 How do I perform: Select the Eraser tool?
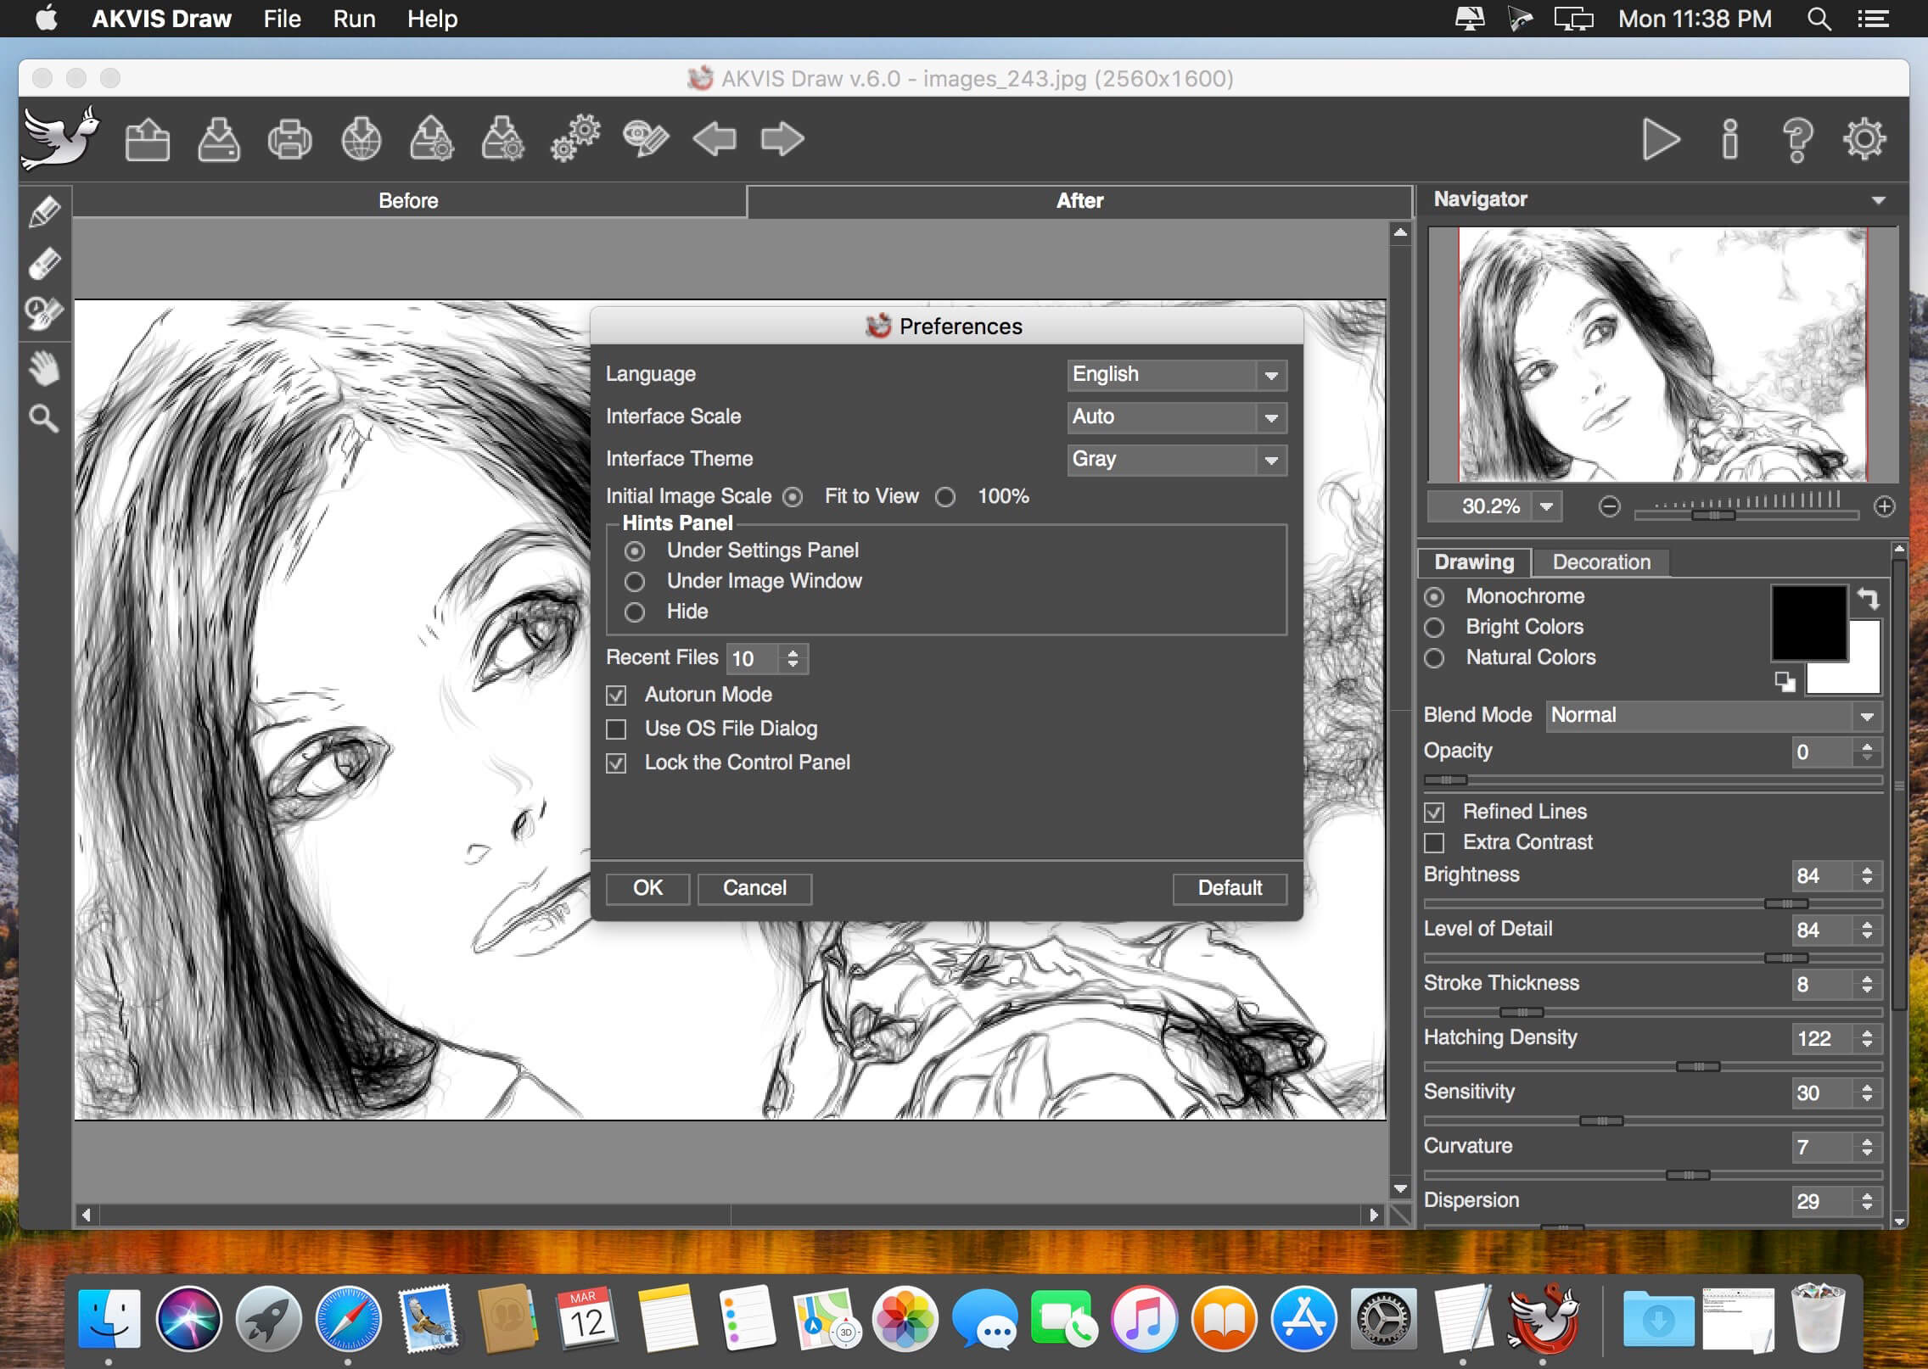point(44,264)
